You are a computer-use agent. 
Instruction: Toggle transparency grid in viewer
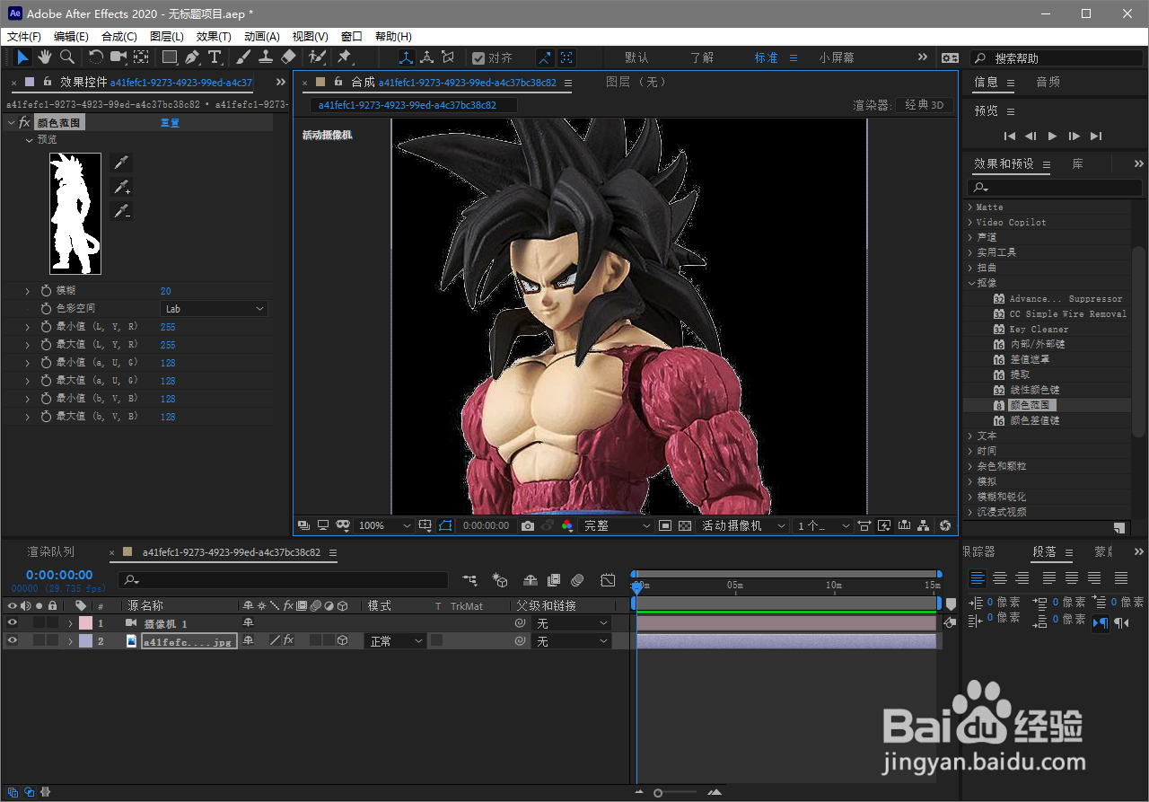[685, 525]
